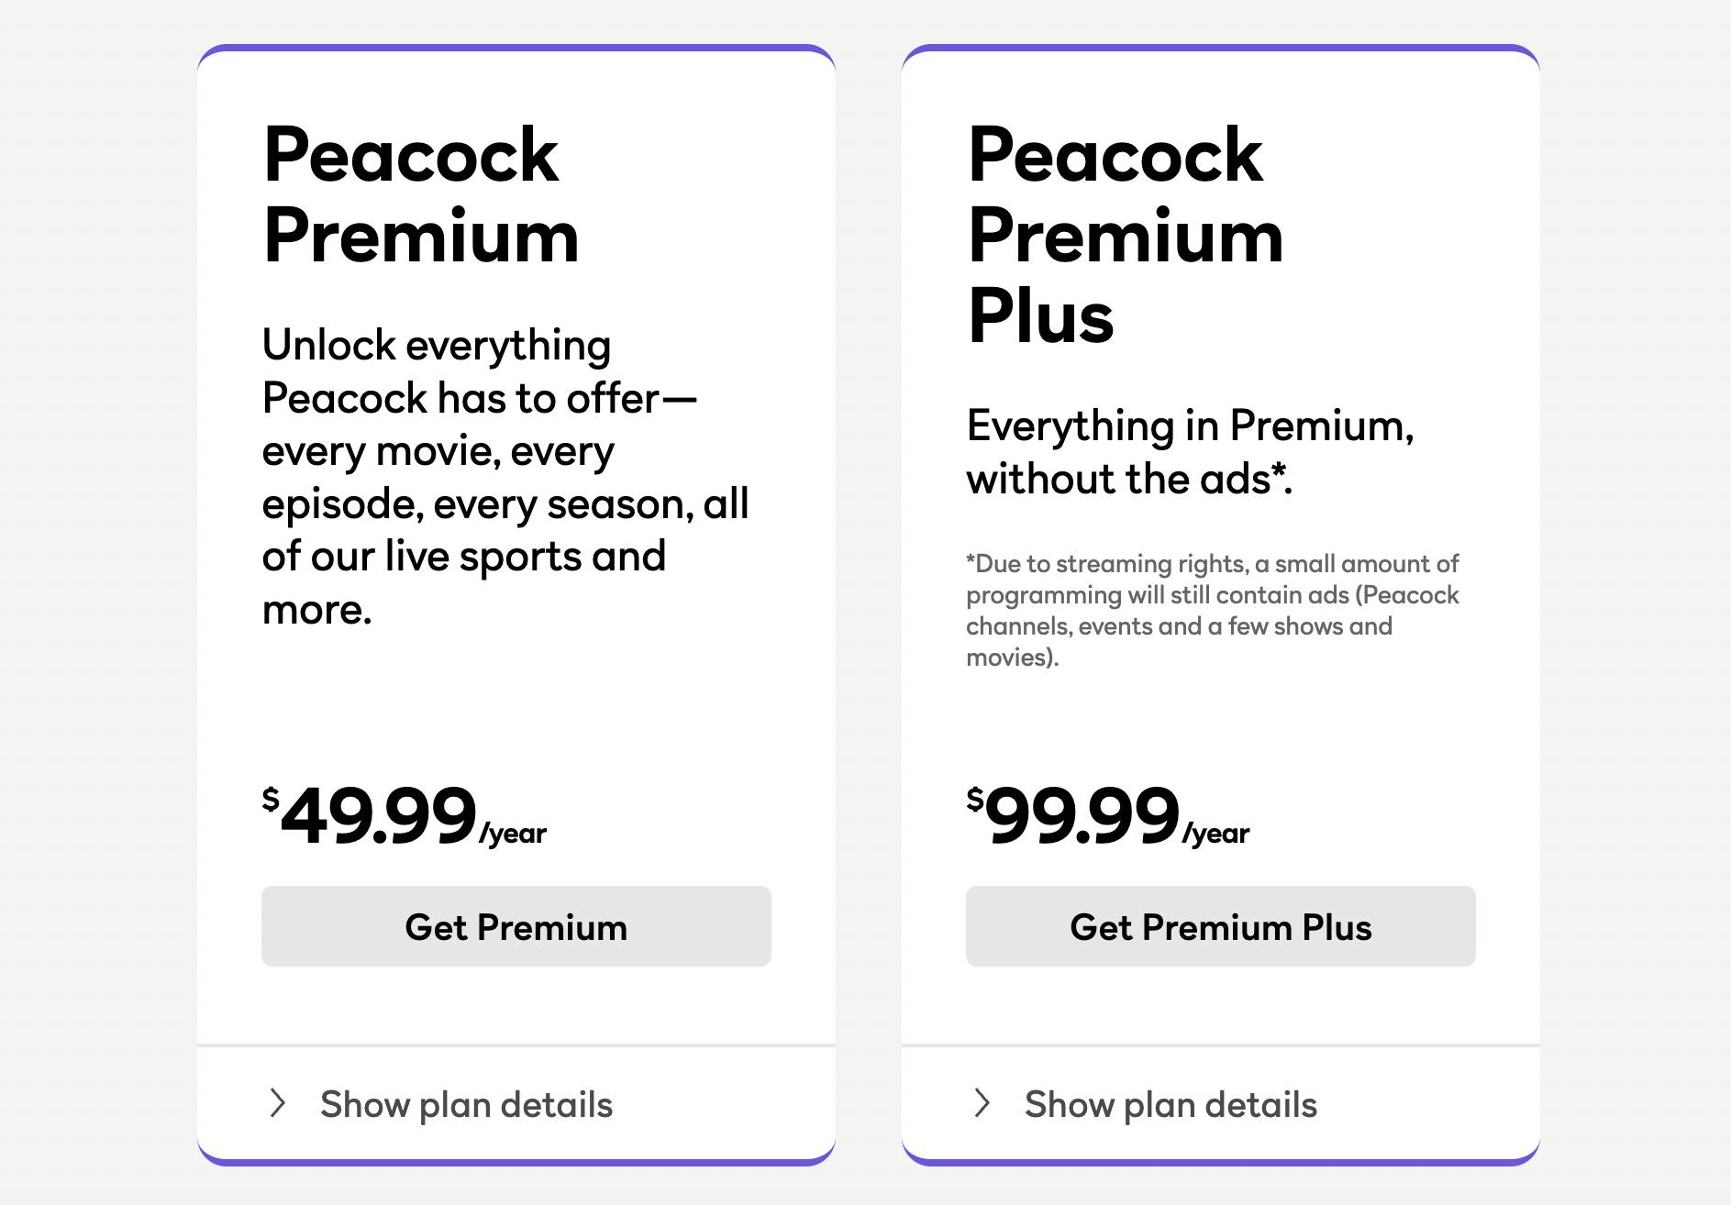Select the Peacock Premium heading
This screenshot has width=1731, height=1205.
(421, 194)
